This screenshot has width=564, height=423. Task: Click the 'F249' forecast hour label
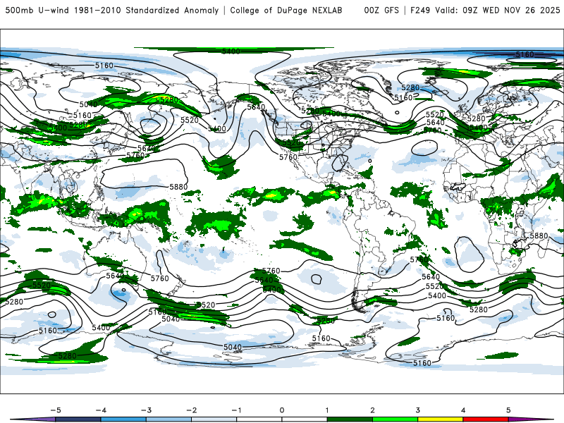[420, 10]
